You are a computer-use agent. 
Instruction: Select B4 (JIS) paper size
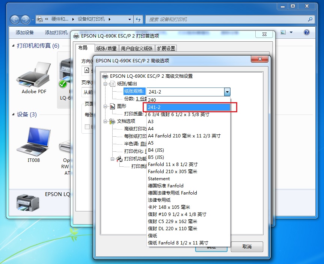[188, 150]
